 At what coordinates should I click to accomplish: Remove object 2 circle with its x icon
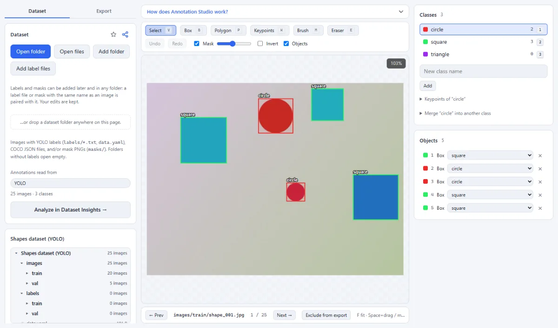(540, 168)
